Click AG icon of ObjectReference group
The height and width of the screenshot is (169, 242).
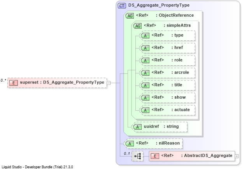(130, 16)
